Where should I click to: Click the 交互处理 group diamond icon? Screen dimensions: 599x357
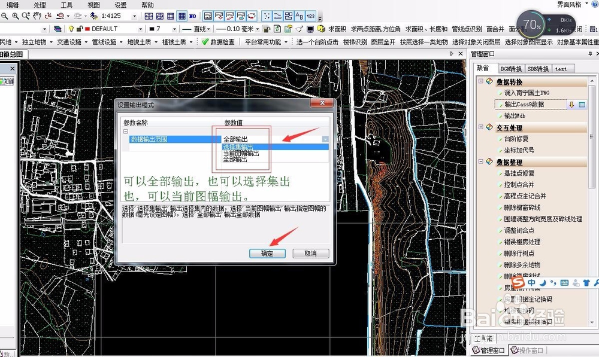click(x=489, y=127)
